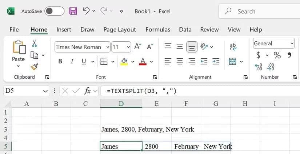The image size is (300, 154).
Task: Click the Increase Font Size icon
Action: 137,47
